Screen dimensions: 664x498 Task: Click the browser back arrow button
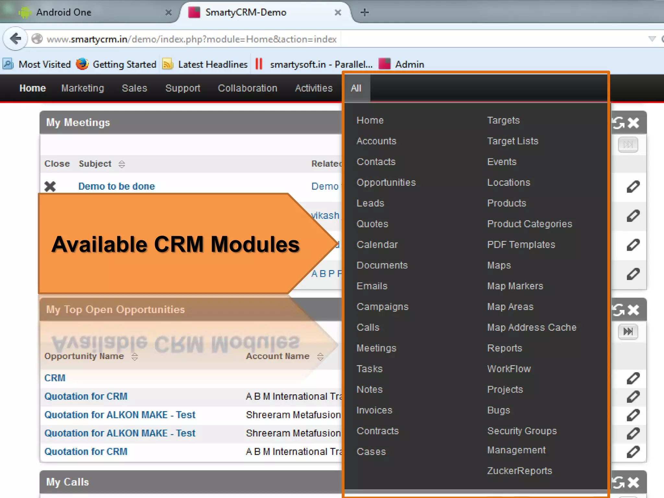pos(15,39)
